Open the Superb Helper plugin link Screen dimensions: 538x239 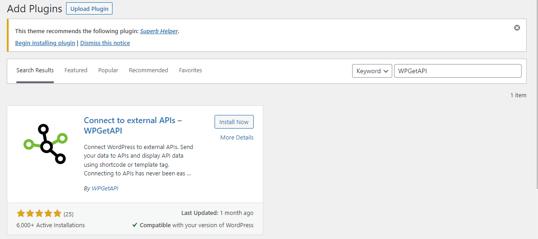(x=159, y=31)
